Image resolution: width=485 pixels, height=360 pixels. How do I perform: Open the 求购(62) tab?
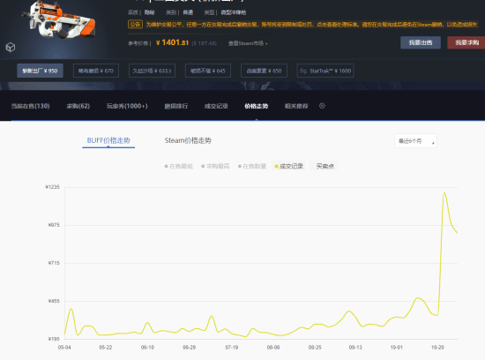point(78,106)
